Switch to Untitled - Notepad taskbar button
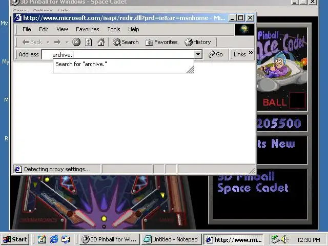Viewport: 328px width, 246px height. point(171,239)
